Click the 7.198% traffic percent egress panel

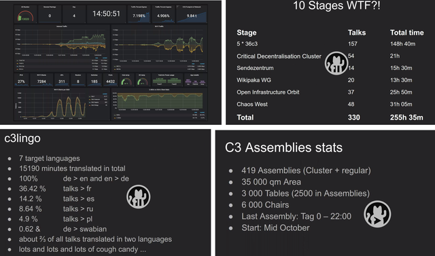pos(139,14)
